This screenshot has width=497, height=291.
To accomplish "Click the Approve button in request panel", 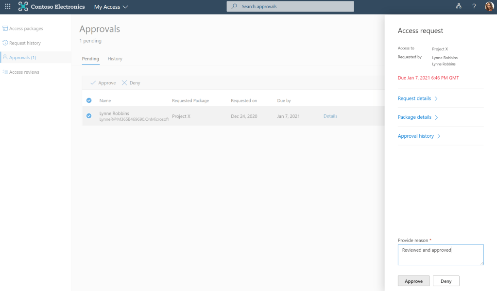I will tap(413, 281).
